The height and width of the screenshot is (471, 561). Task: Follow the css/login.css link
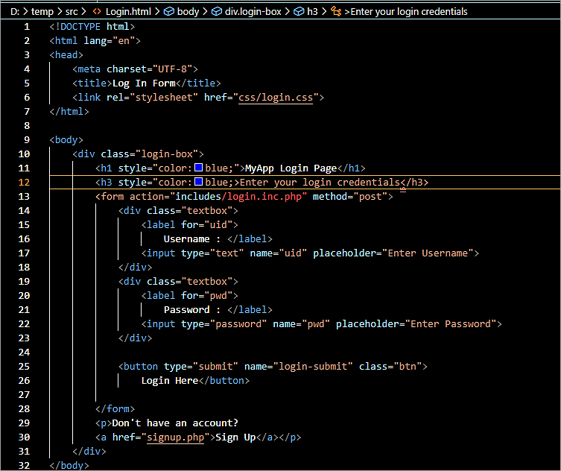pyautogui.click(x=276, y=98)
